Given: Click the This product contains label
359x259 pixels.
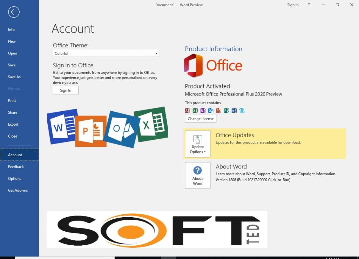Looking at the screenshot, I should tap(203, 103).
